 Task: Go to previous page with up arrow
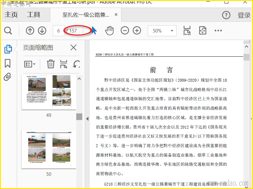tap(30, 31)
